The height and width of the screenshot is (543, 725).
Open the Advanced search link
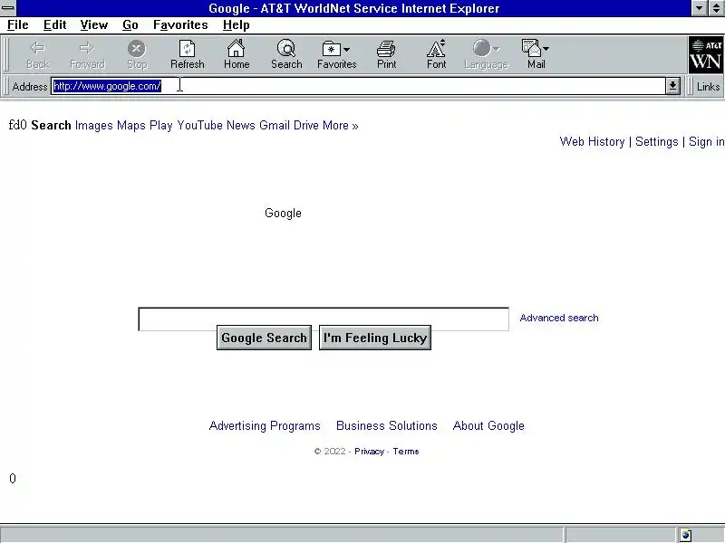tap(559, 318)
